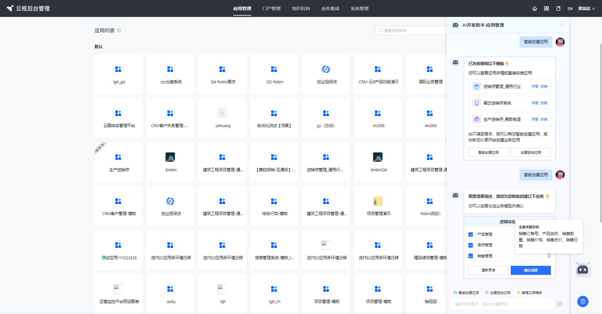
Task: Open the 国际业务管理 app
Action: click(426, 74)
